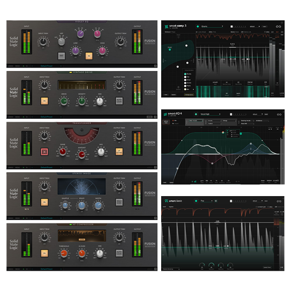Open Drums profile dropdown in smart:comp 3
291x291 pixels.
(x=212, y=27)
